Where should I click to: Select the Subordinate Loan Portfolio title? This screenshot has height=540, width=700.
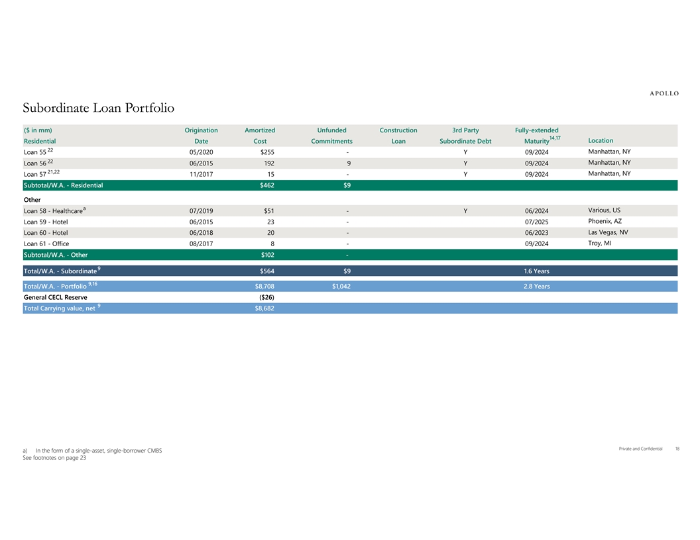[x=98, y=108]
